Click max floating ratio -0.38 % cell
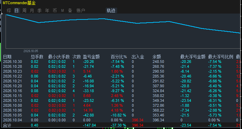This screenshot has height=129, width=242. 215,96
